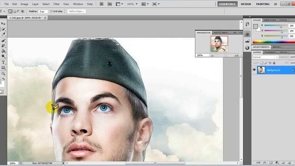Select the Lasso tool in the toolbox
The image size is (295, 166).
(x=3, y=29)
